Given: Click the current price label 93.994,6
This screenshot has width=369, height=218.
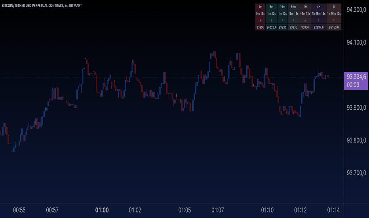Looking at the screenshot, I should tap(356, 77).
